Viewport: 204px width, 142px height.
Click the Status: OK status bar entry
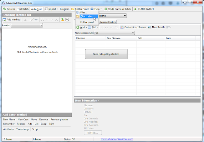(69, 139)
